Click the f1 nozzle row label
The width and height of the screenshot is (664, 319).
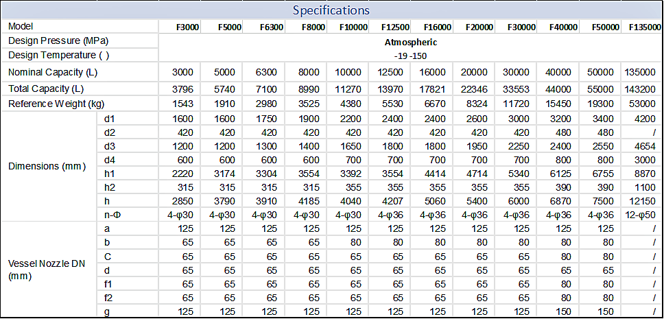coord(108,285)
